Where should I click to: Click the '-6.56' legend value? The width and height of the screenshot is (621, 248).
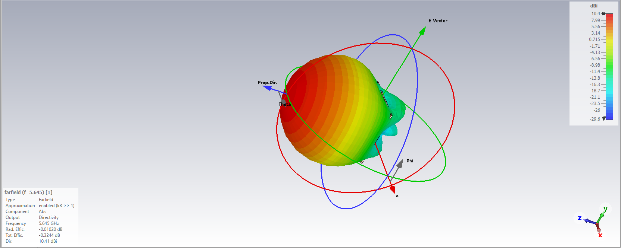595,59
